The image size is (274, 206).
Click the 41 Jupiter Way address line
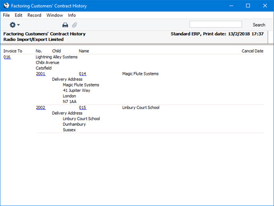point(76,90)
